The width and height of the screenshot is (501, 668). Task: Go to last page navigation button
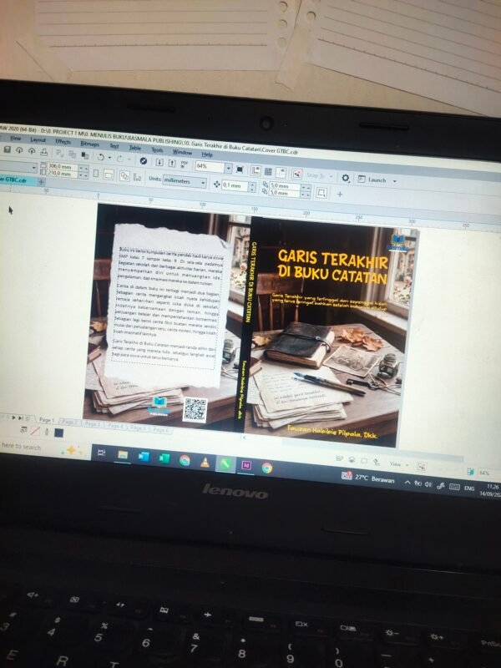pos(21,418)
